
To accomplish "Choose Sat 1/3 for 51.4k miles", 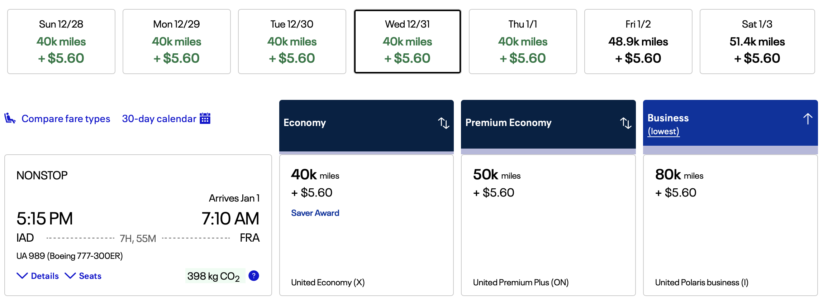I will tap(757, 42).
